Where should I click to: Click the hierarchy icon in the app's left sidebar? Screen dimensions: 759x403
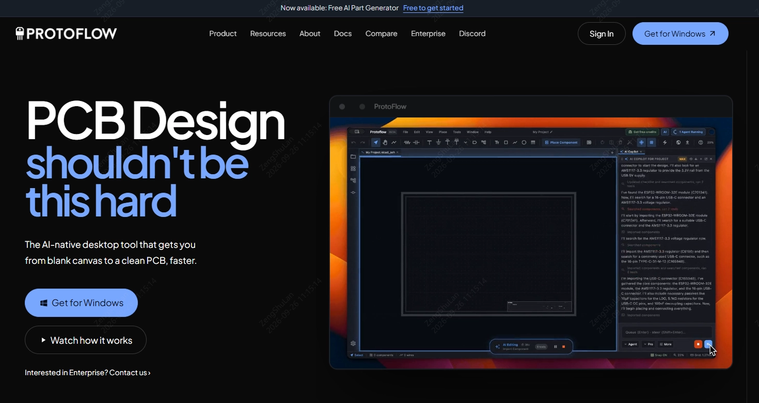[x=353, y=180]
